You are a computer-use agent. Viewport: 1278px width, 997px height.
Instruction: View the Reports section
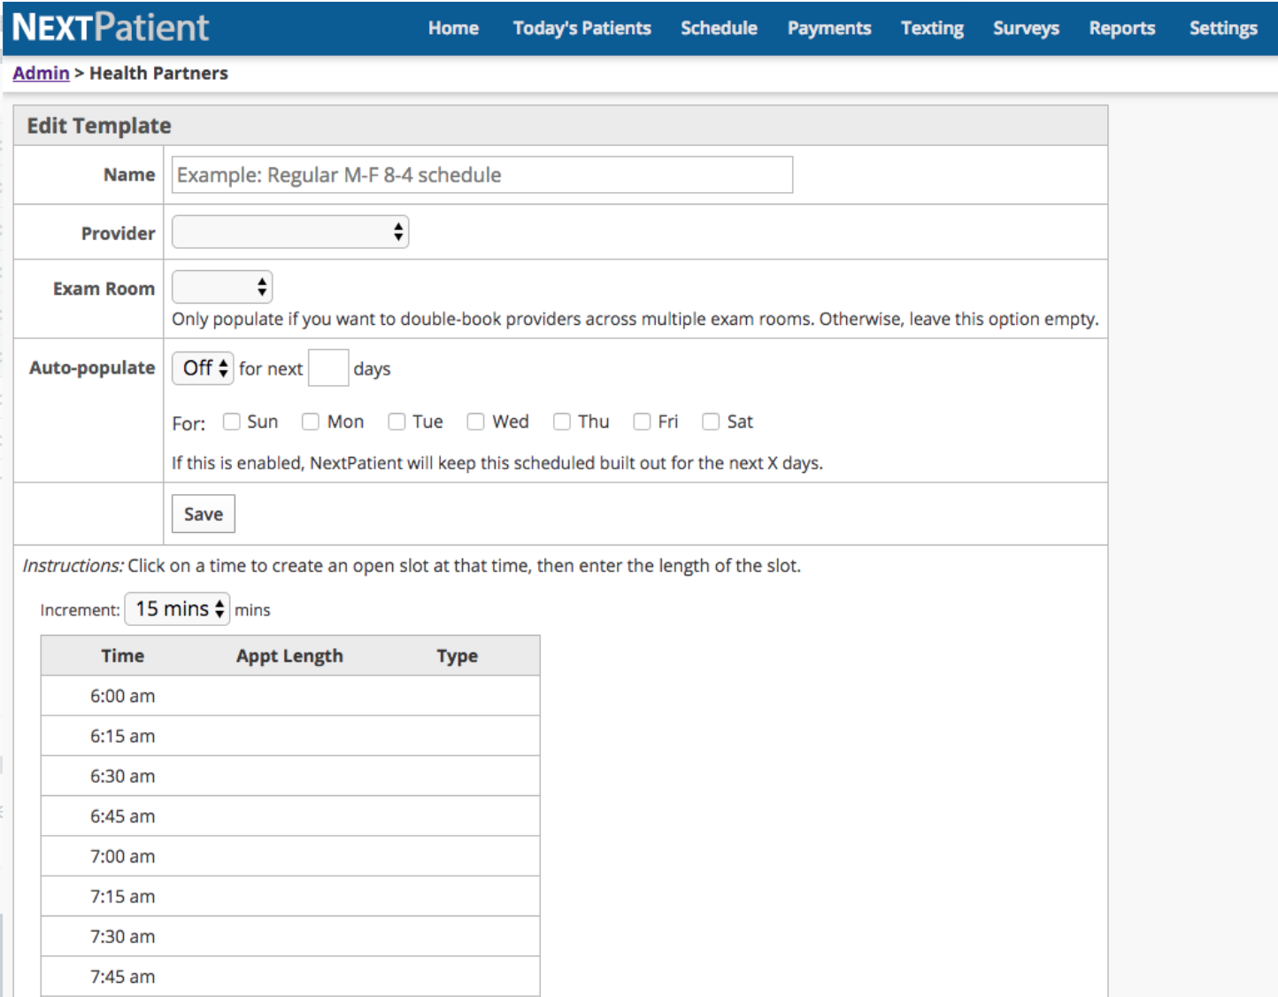[x=1121, y=27]
